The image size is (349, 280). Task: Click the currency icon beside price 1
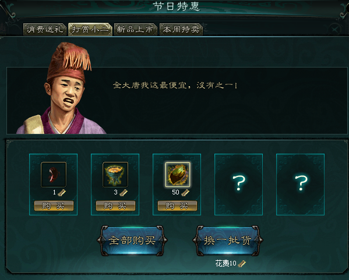tap(62, 193)
